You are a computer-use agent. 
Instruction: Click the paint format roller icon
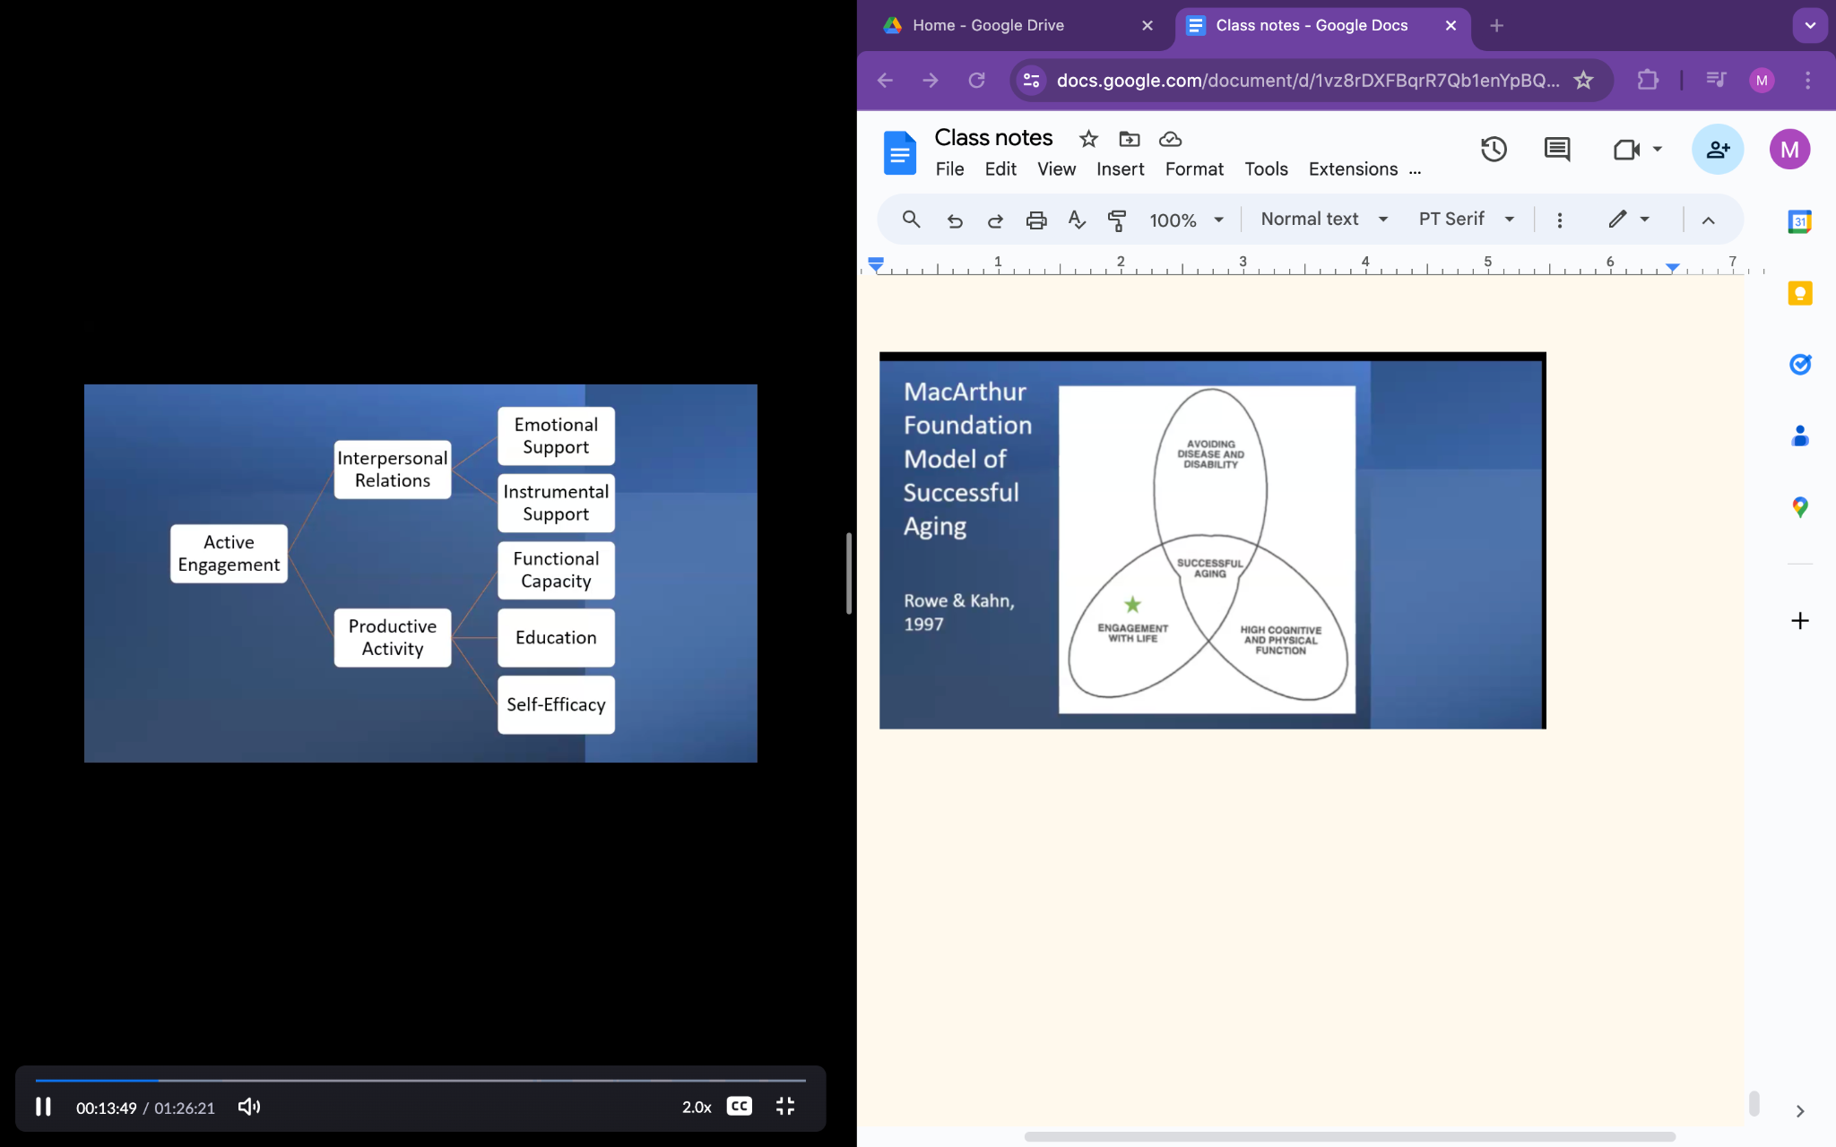pyautogui.click(x=1117, y=220)
